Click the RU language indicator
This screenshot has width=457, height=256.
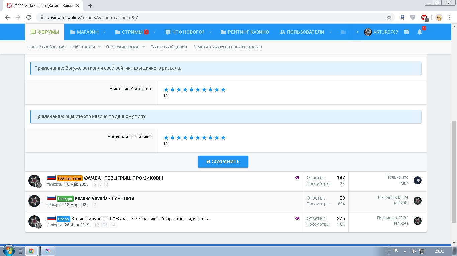396,250
